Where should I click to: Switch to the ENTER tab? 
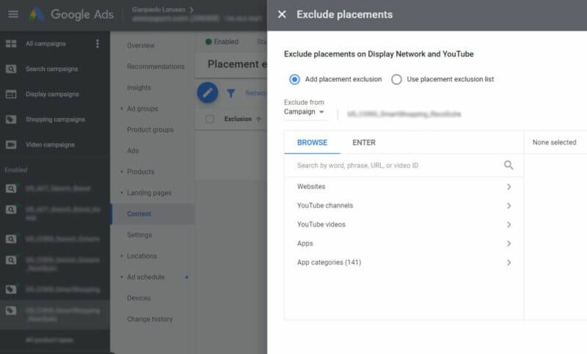pyautogui.click(x=364, y=142)
